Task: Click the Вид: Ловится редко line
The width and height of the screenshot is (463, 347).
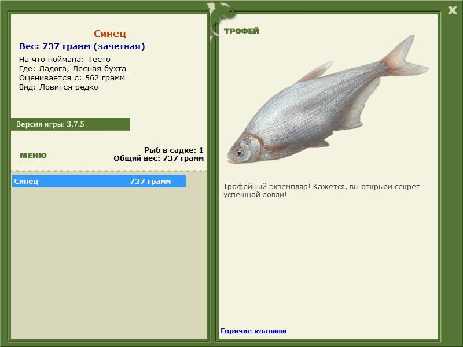Action: (x=58, y=87)
